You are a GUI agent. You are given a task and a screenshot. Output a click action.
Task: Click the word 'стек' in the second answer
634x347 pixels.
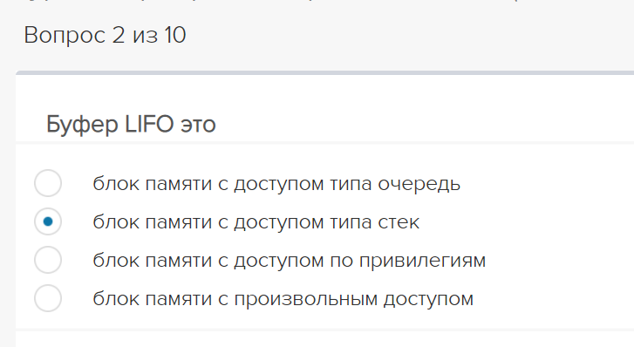tap(399, 222)
